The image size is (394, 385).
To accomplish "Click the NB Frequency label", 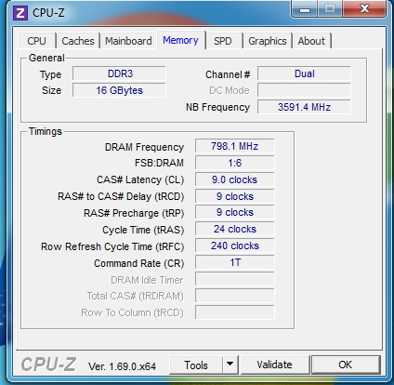I will coord(217,107).
